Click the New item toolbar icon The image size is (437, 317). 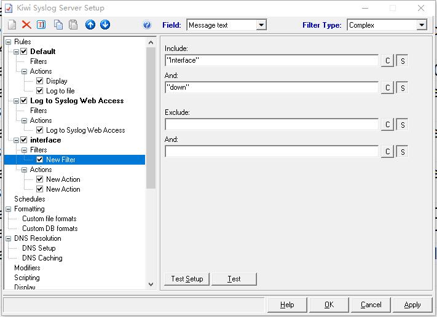(12, 25)
